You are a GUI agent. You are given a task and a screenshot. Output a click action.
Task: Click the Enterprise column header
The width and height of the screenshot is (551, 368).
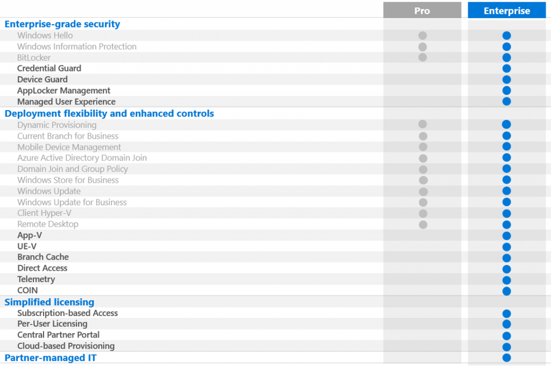[x=506, y=10]
